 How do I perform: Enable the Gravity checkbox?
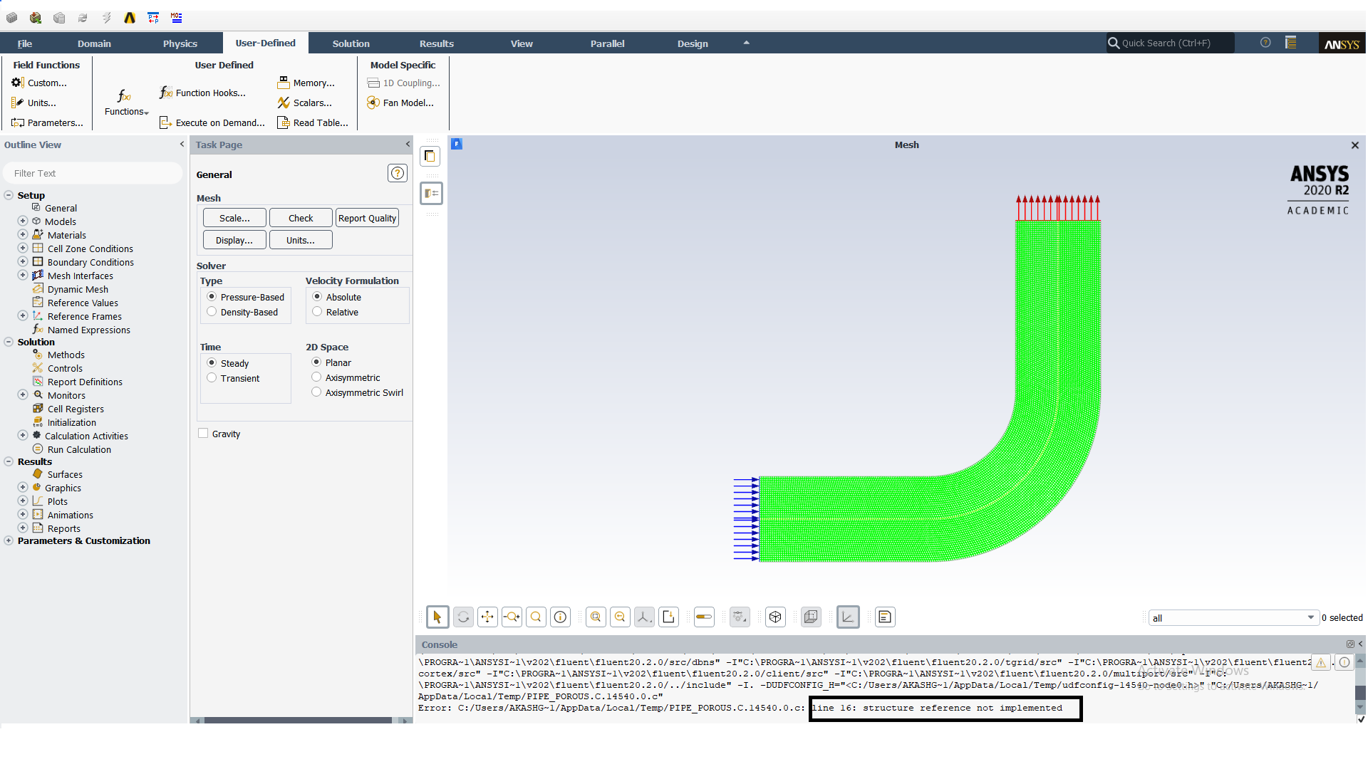pos(203,434)
